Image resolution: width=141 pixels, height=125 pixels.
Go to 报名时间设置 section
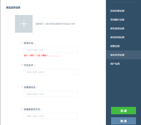117,37
